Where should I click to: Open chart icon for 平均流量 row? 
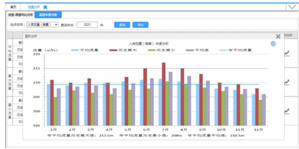pos(287,53)
